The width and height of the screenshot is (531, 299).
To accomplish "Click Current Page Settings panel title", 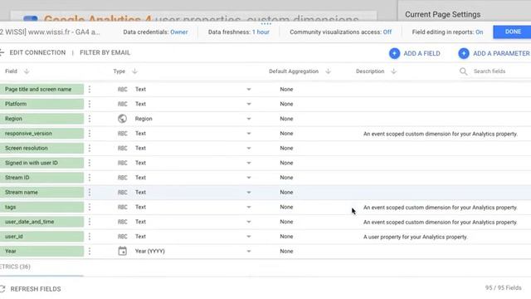I will pos(442,15).
